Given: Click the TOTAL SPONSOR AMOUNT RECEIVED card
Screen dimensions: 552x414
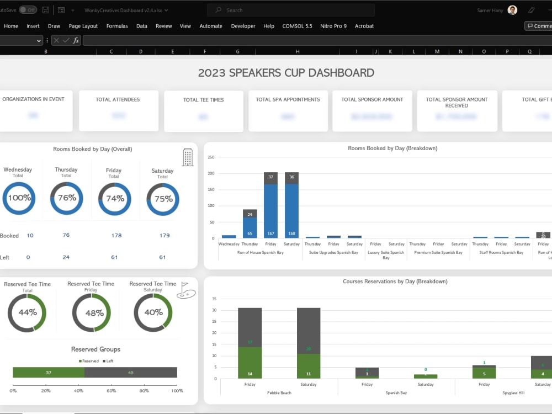Looking at the screenshot, I should pyautogui.click(x=457, y=110).
